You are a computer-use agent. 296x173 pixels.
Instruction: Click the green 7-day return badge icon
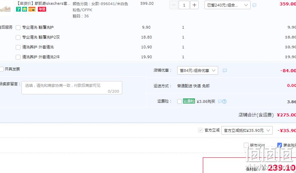coord(18,9)
